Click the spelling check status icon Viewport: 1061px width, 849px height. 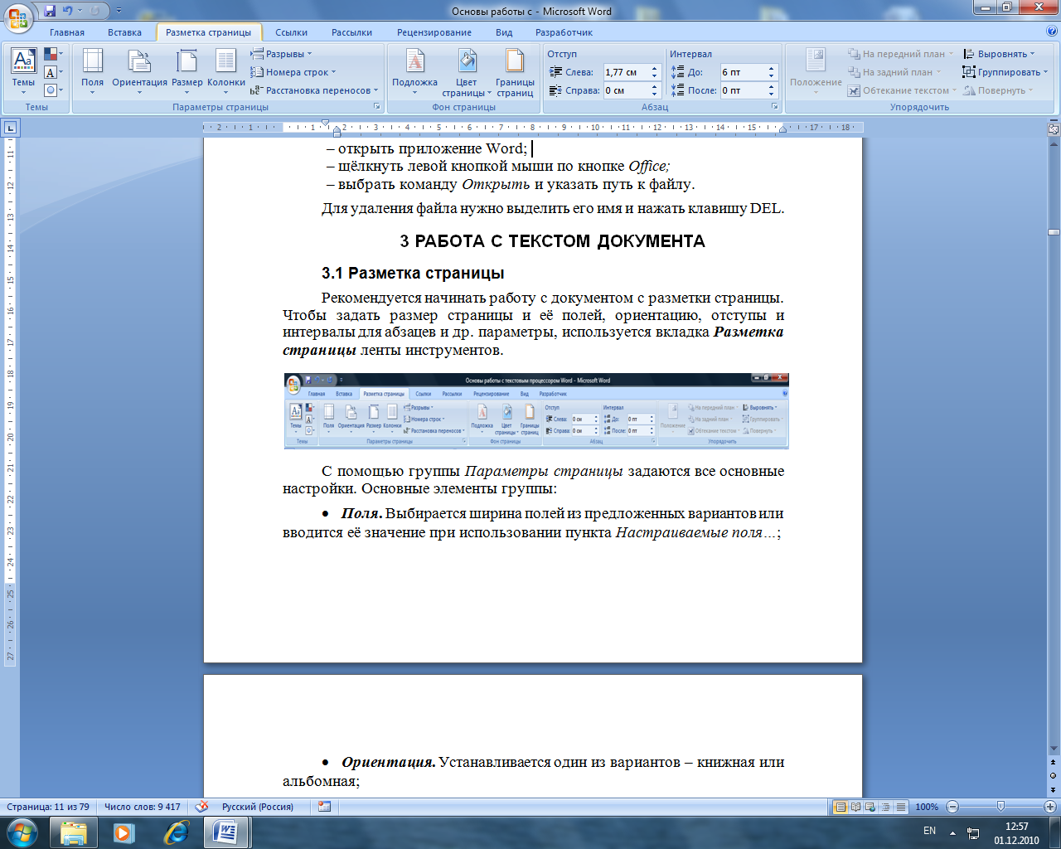(x=201, y=807)
